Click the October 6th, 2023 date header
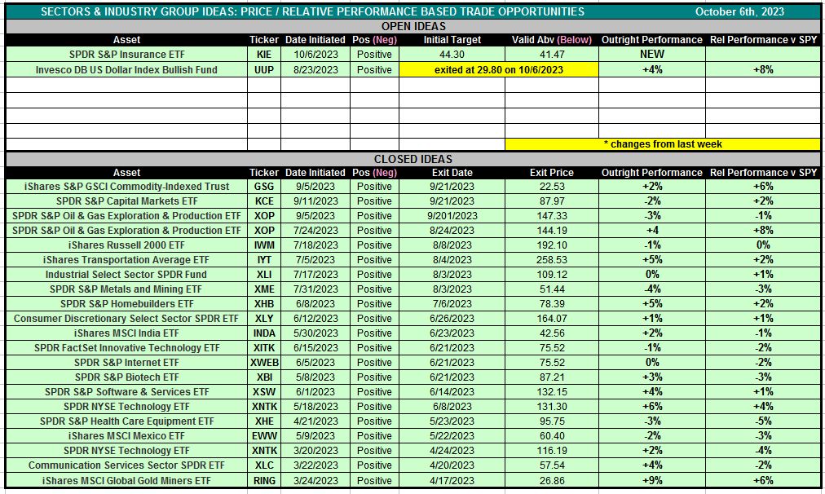Screen dimensions: 825x494 739,11
